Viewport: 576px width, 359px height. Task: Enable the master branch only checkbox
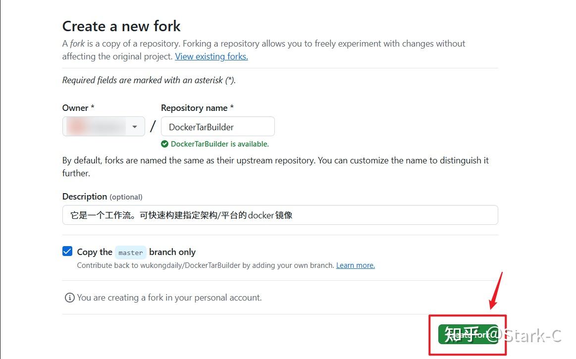(67, 251)
